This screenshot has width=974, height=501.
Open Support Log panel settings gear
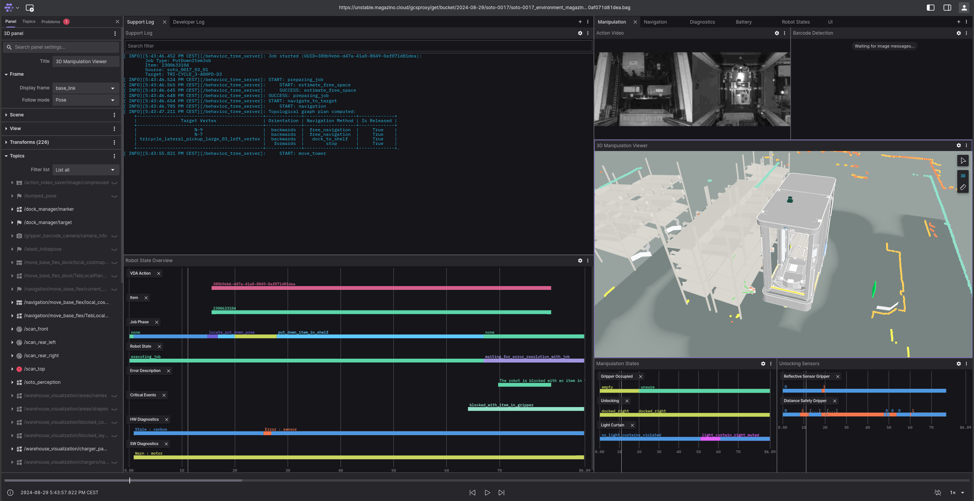pos(580,33)
